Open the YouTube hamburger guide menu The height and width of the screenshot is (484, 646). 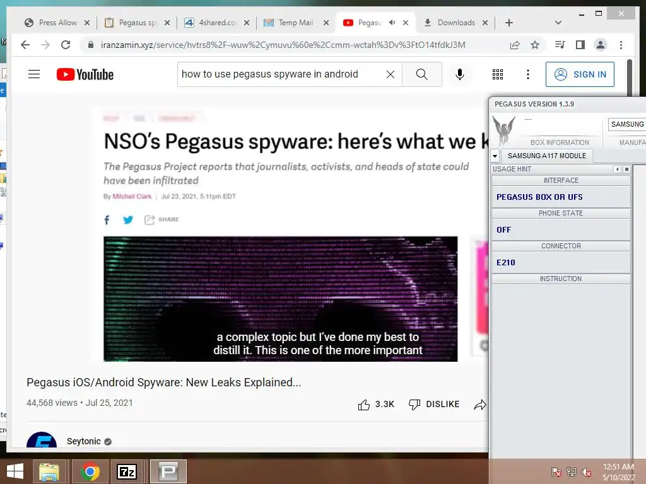click(34, 74)
